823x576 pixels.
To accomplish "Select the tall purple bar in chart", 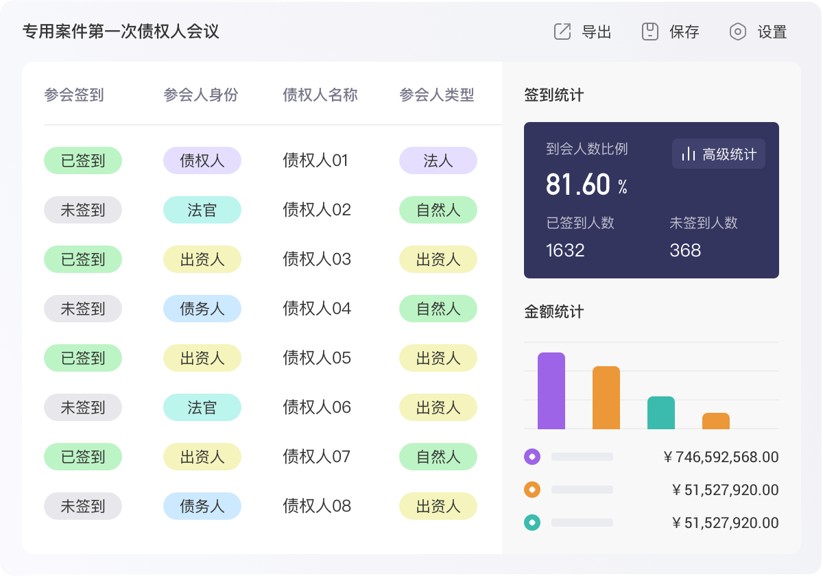I will [551, 391].
